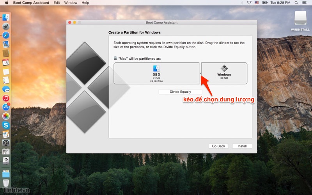The width and height of the screenshot is (312, 195).
Task: Click "Create a Partition for Windows" heading
Action: click(135, 32)
